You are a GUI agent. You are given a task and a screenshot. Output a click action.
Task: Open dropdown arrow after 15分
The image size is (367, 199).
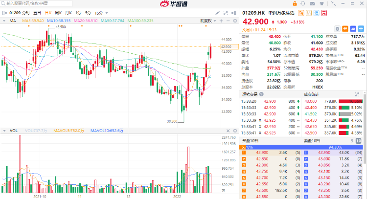tap(107, 13)
